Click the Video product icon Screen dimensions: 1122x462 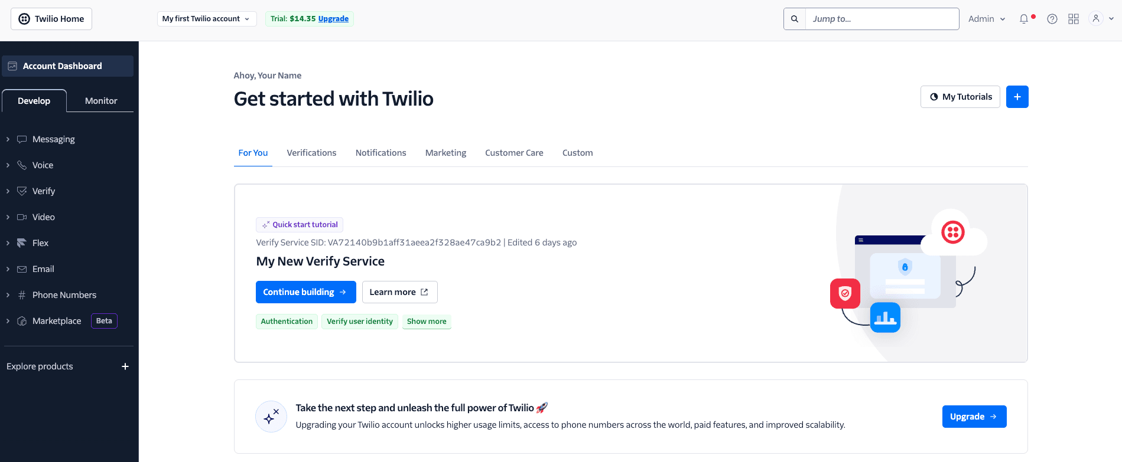coord(22,217)
